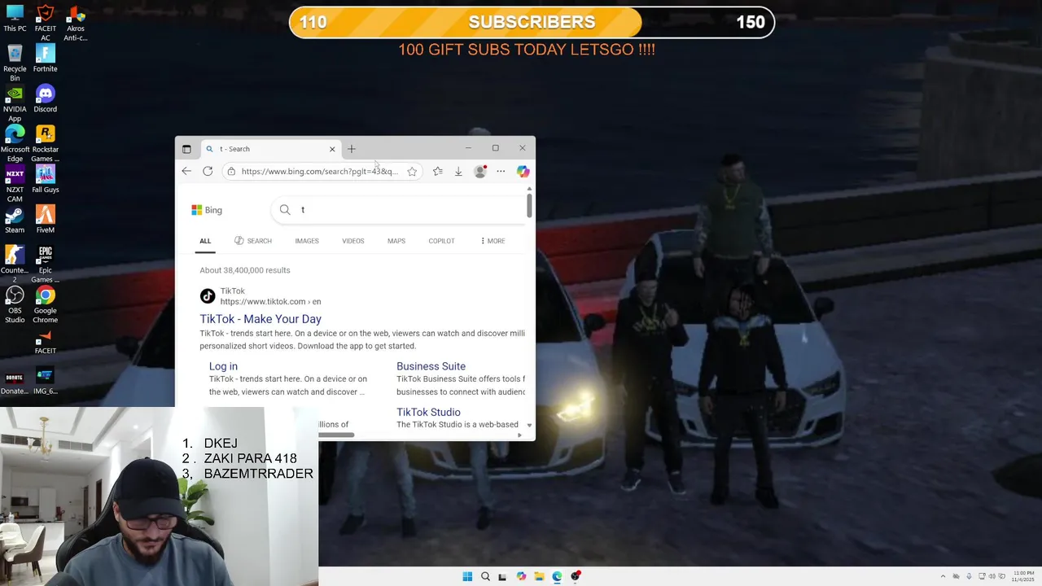The height and width of the screenshot is (586, 1042).
Task: Switch to IMAGES results tab
Action: (x=307, y=241)
